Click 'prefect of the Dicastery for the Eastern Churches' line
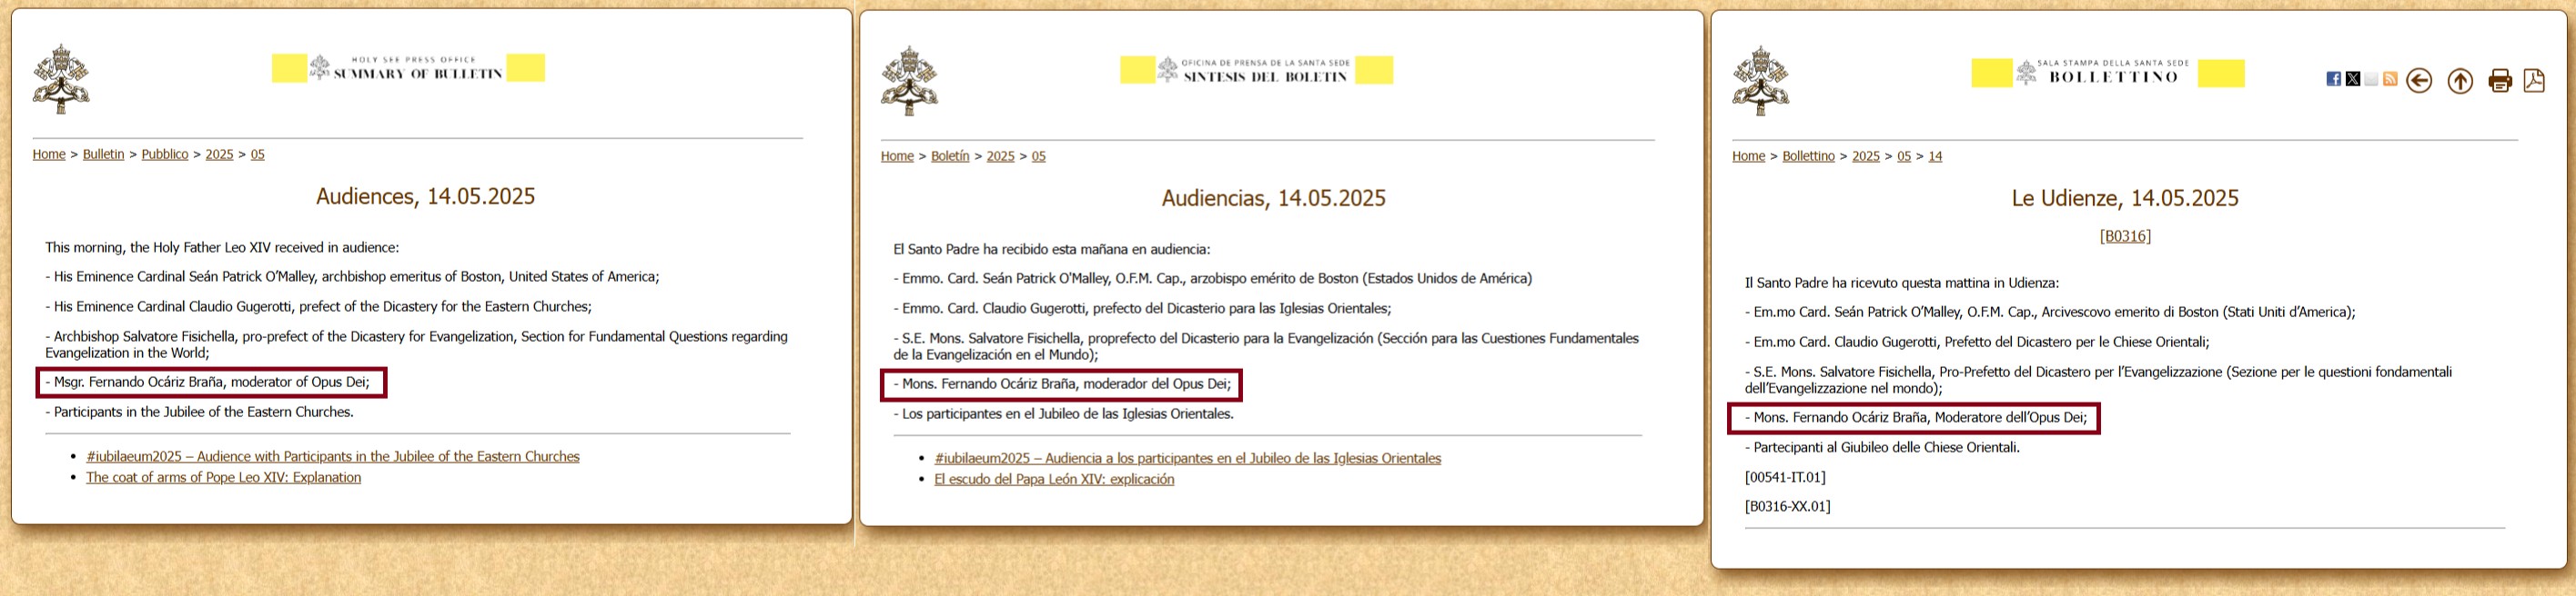Image resolution: width=2576 pixels, height=596 pixels. 318,306
